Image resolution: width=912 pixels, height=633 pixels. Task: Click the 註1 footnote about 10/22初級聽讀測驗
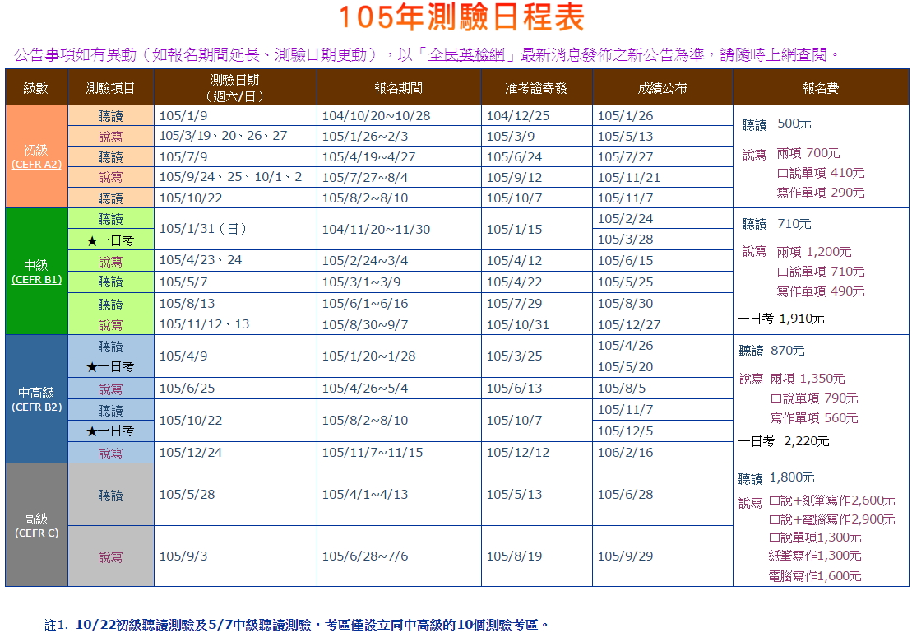tap(297, 625)
